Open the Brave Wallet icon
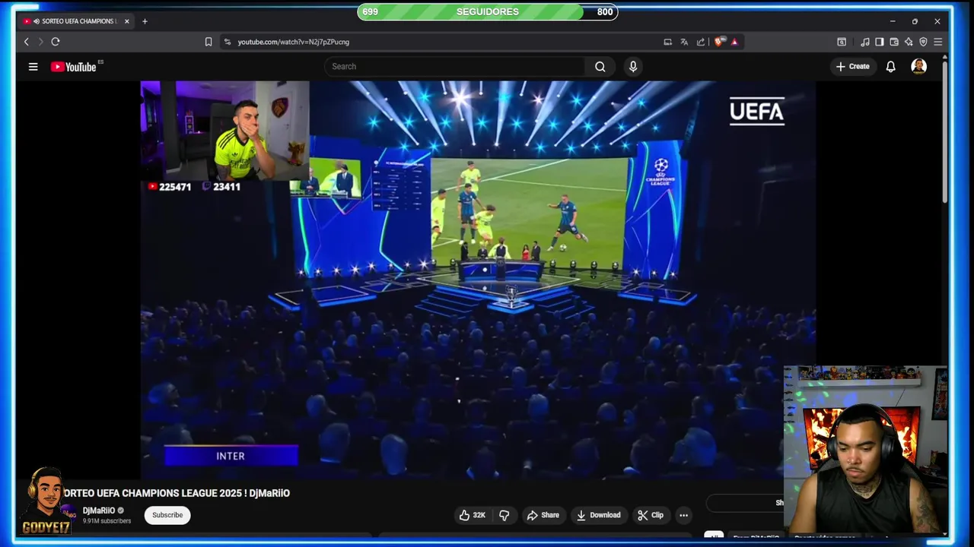The image size is (974, 547). 894,42
